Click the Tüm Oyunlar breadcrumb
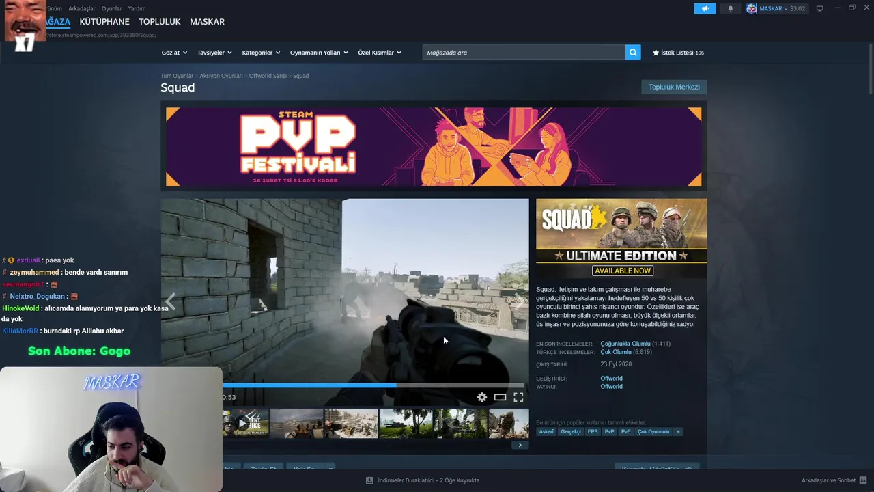 tap(177, 76)
